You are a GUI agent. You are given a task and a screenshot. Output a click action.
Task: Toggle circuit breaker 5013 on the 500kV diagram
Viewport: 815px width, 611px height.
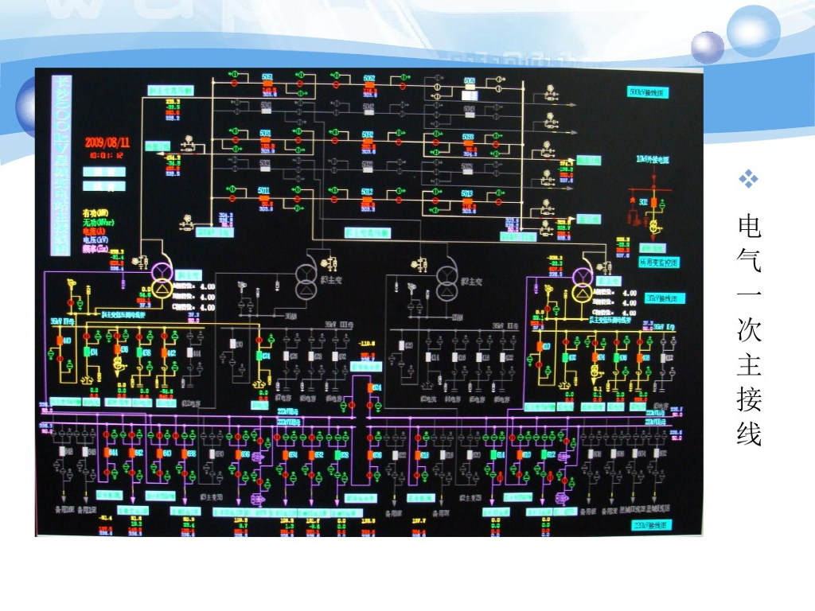point(467,200)
